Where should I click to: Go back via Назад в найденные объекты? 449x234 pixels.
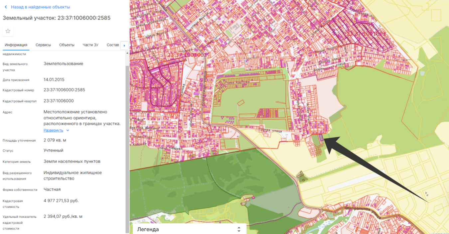[40, 7]
